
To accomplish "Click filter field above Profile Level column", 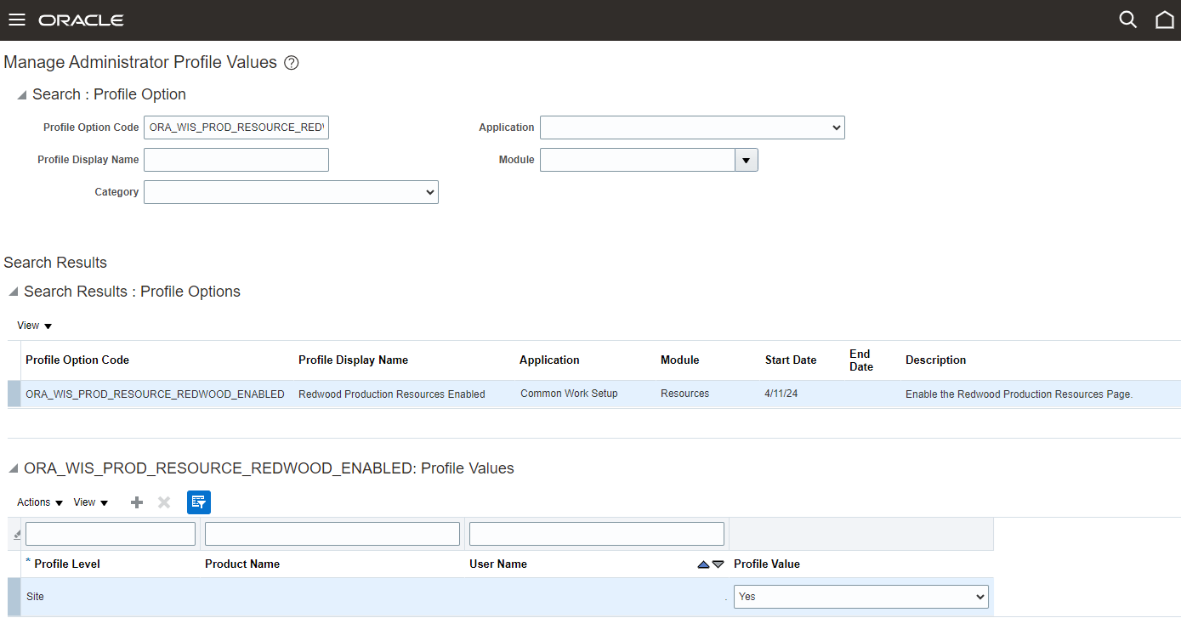I will (111, 534).
